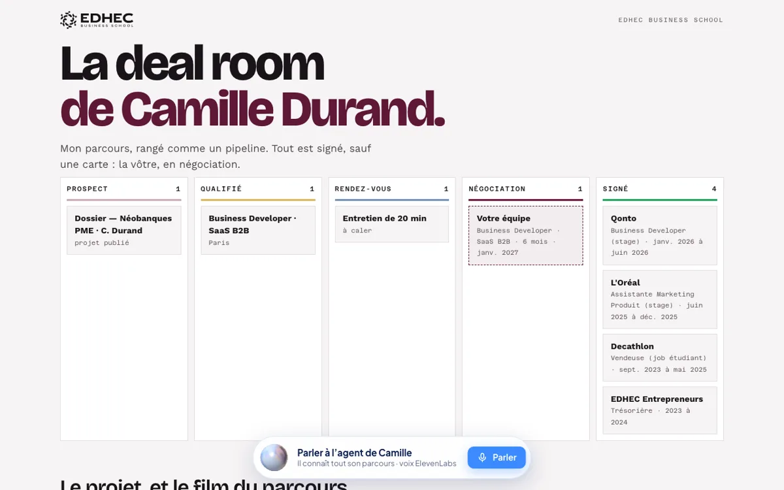
Task: Click the QUALIFIÉ column header
Action: 221,189
